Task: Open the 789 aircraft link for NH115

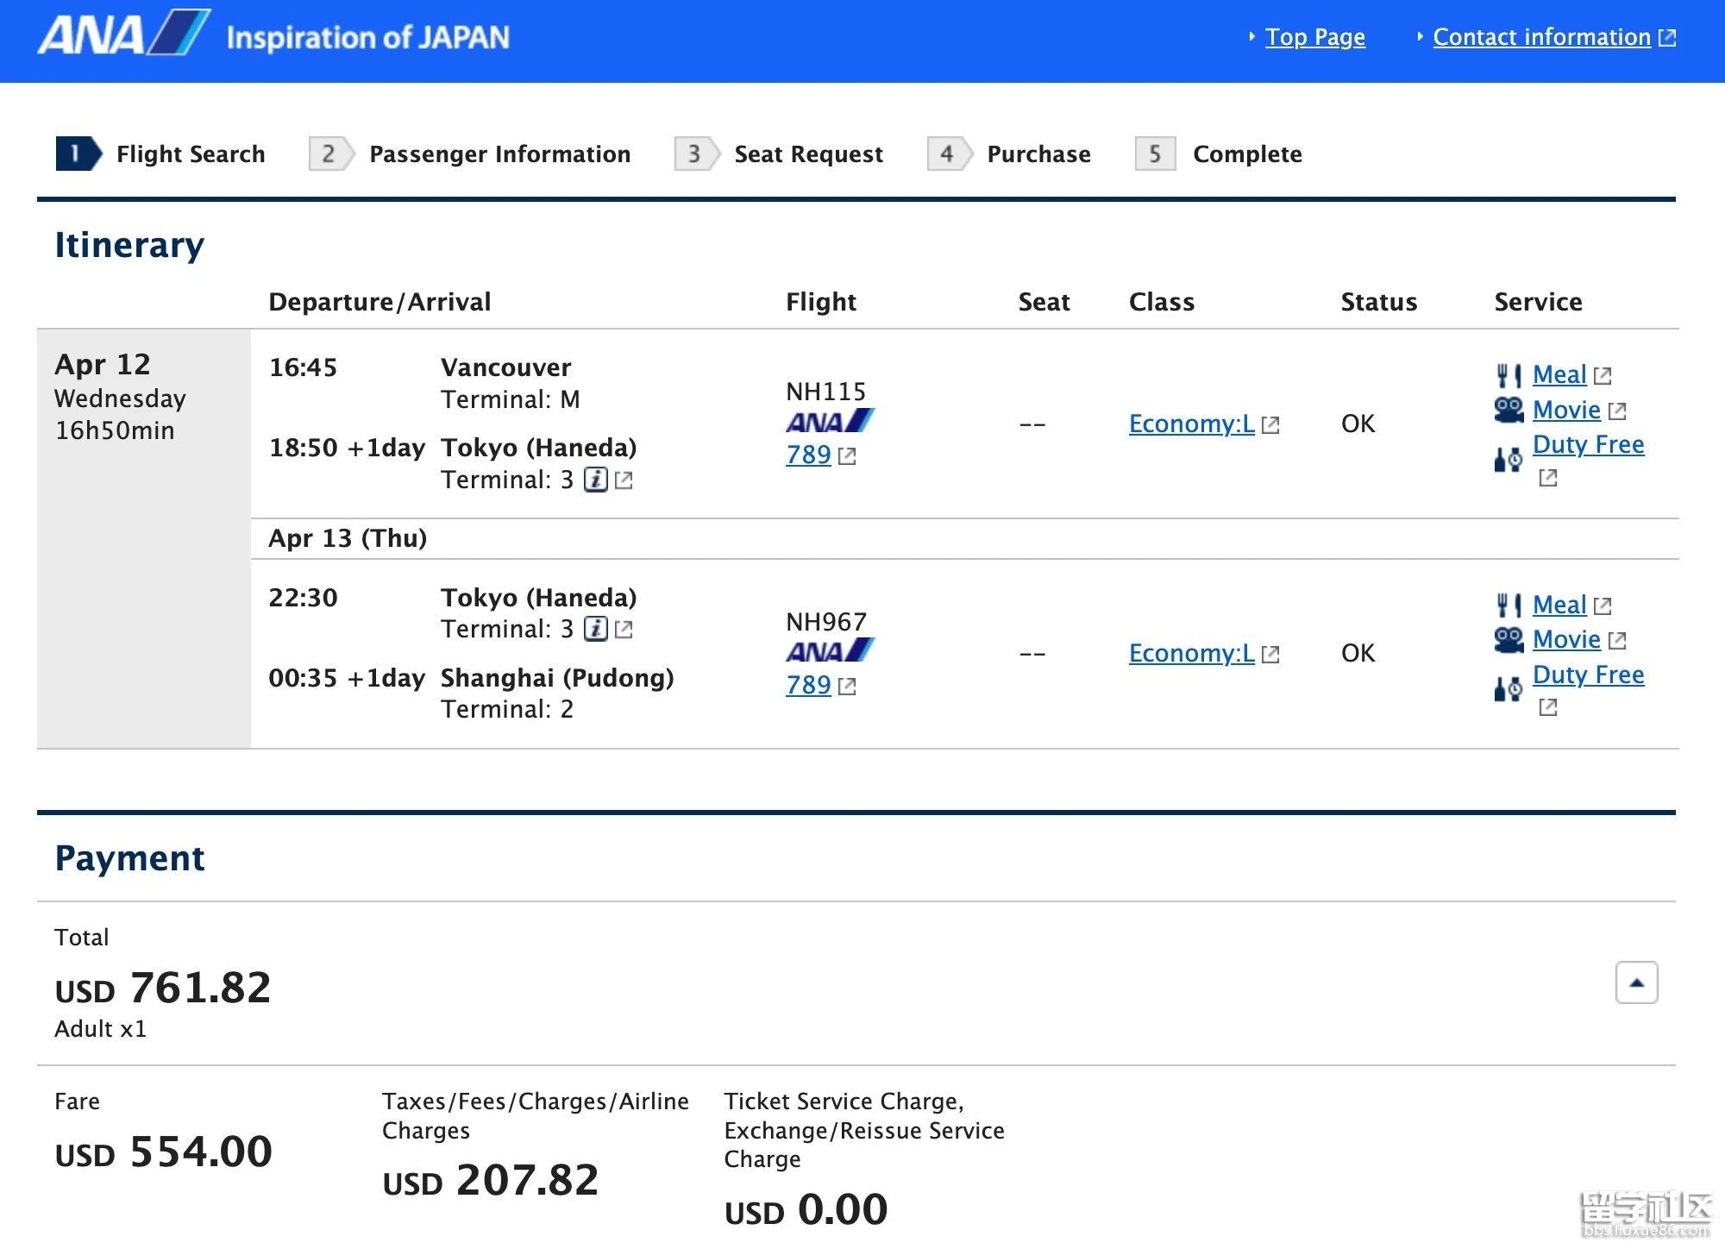Action: (x=808, y=455)
